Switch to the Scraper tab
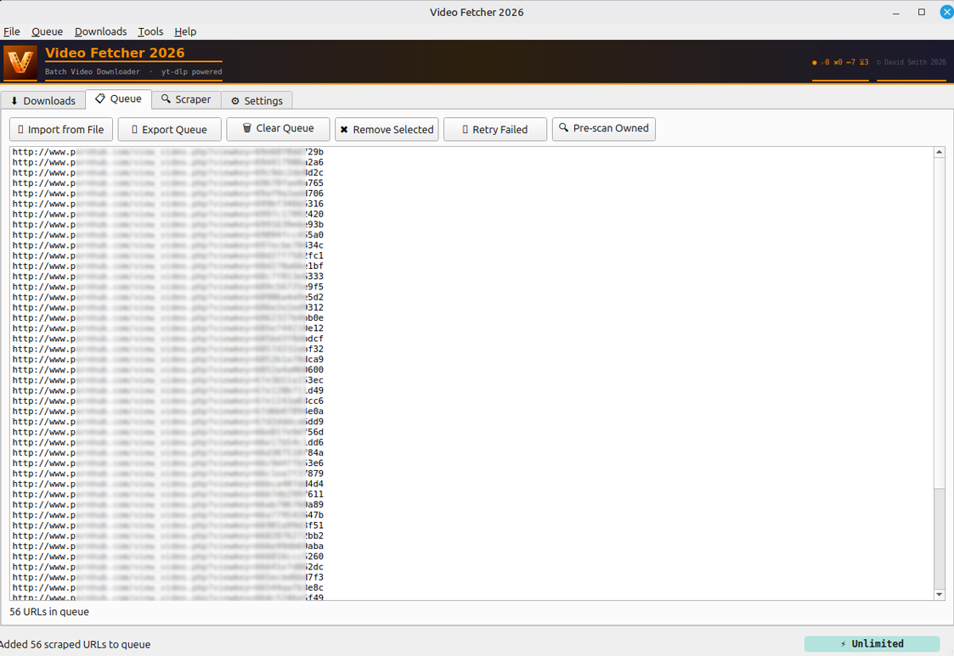 coord(186,99)
